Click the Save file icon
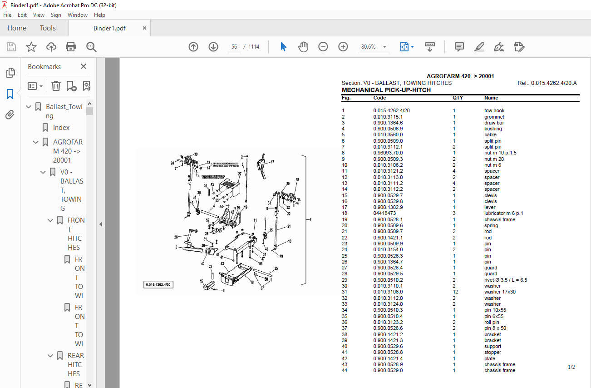Screen dimensions: 591x388 click(x=11, y=47)
